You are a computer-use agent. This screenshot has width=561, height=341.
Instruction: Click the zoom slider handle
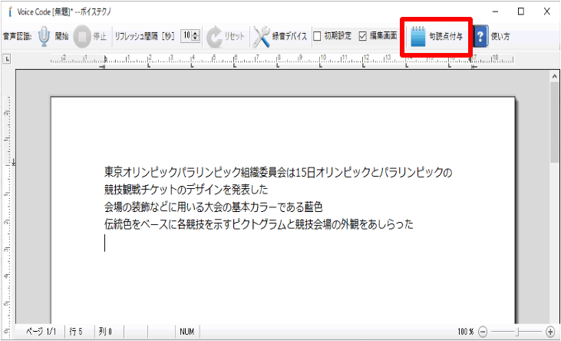pyautogui.click(x=517, y=332)
